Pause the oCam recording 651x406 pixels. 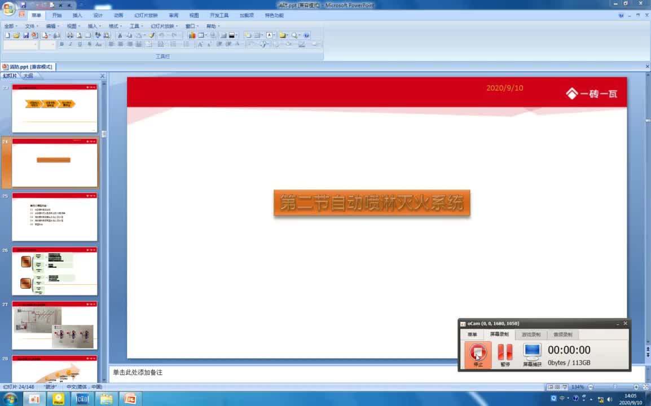click(x=505, y=355)
